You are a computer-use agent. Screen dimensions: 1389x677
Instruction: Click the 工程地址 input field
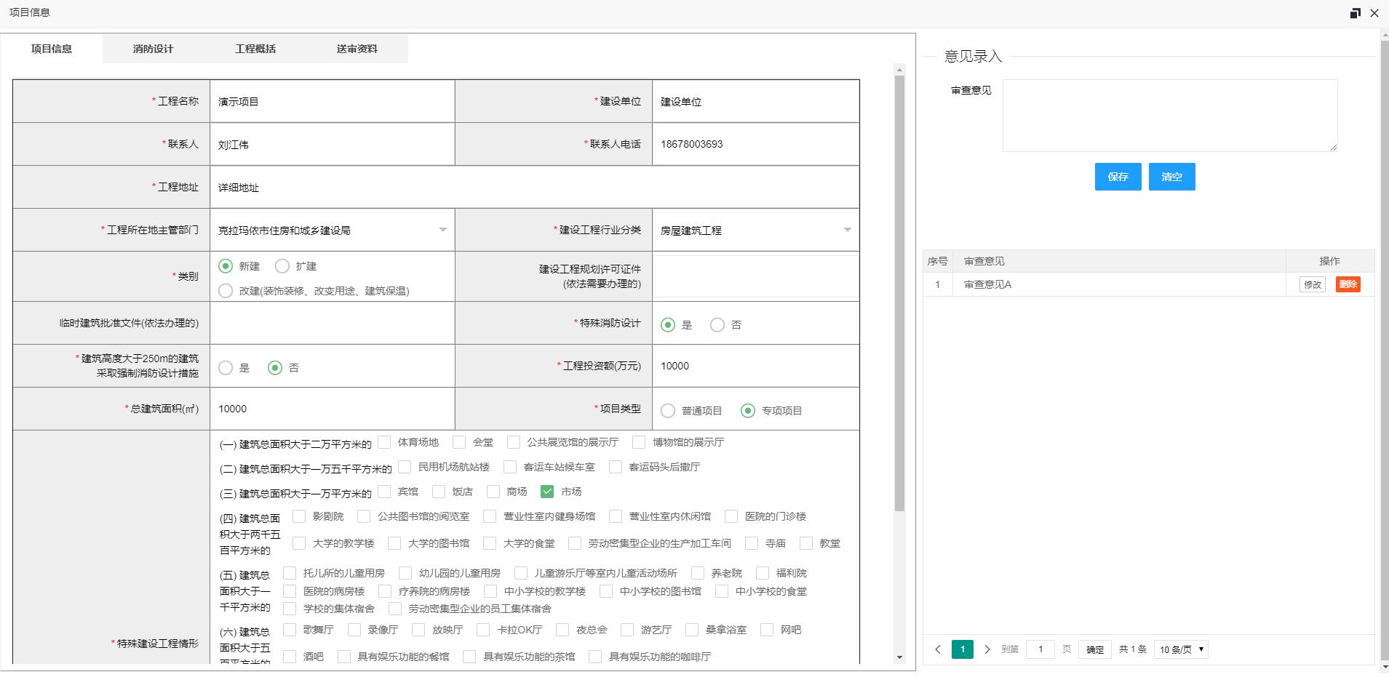coord(535,187)
